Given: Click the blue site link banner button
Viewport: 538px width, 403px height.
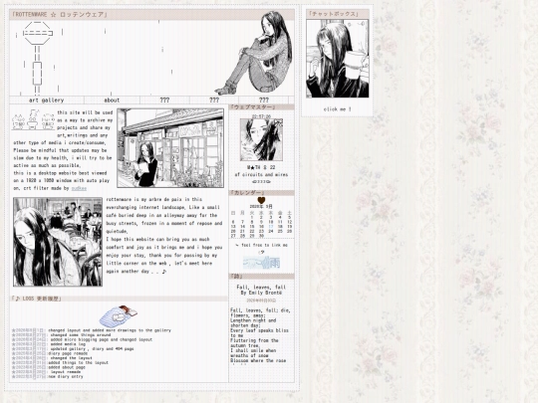Looking at the screenshot, I should (x=261, y=263).
